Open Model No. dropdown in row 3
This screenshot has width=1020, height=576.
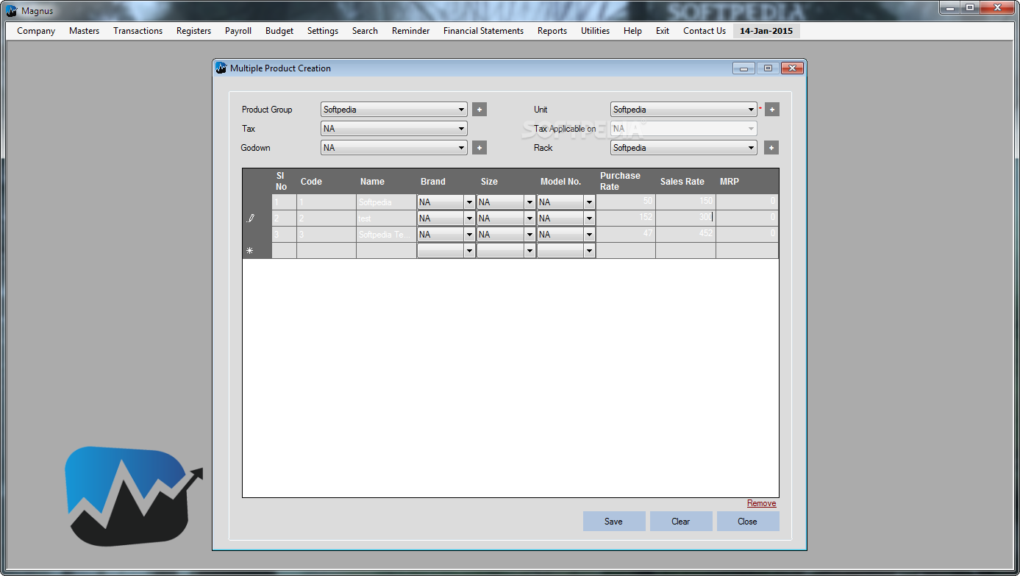pos(589,235)
